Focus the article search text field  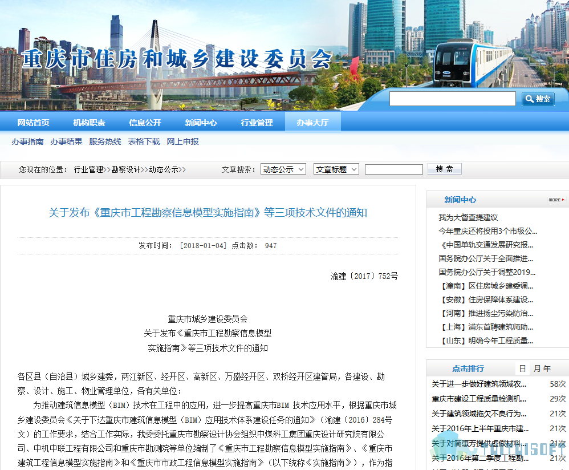(394, 169)
